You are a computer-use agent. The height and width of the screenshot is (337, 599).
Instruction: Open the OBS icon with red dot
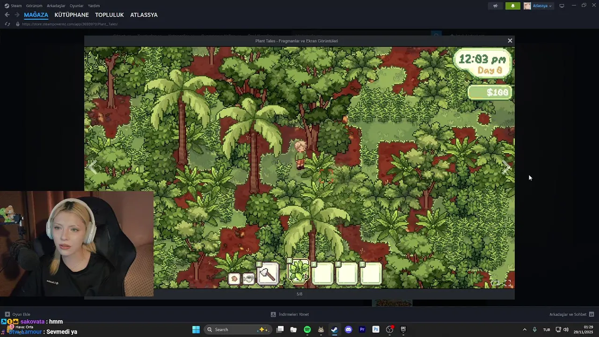[x=389, y=330]
